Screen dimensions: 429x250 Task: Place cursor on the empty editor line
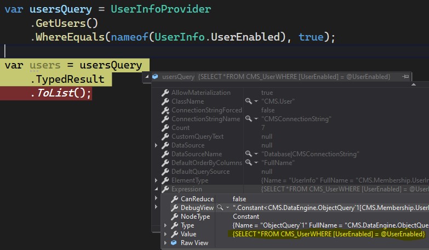tap(215, 51)
